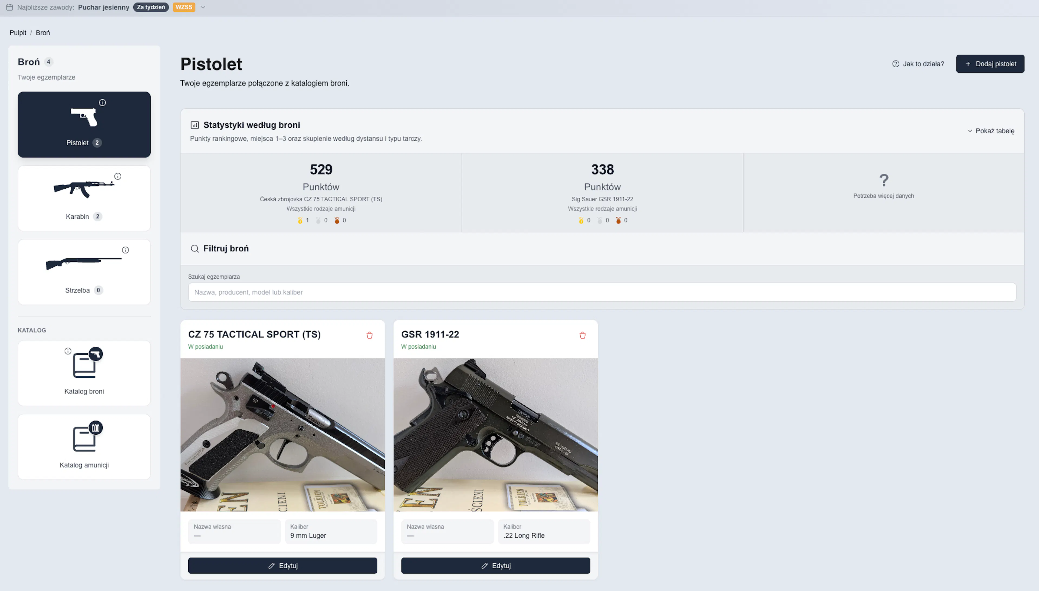1039x591 pixels.
Task: Click the bronze medal icon under Sig Sauer stats
Action: coord(619,220)
